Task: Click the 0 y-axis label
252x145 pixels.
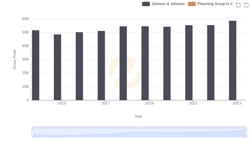Action: coord(28,100)
